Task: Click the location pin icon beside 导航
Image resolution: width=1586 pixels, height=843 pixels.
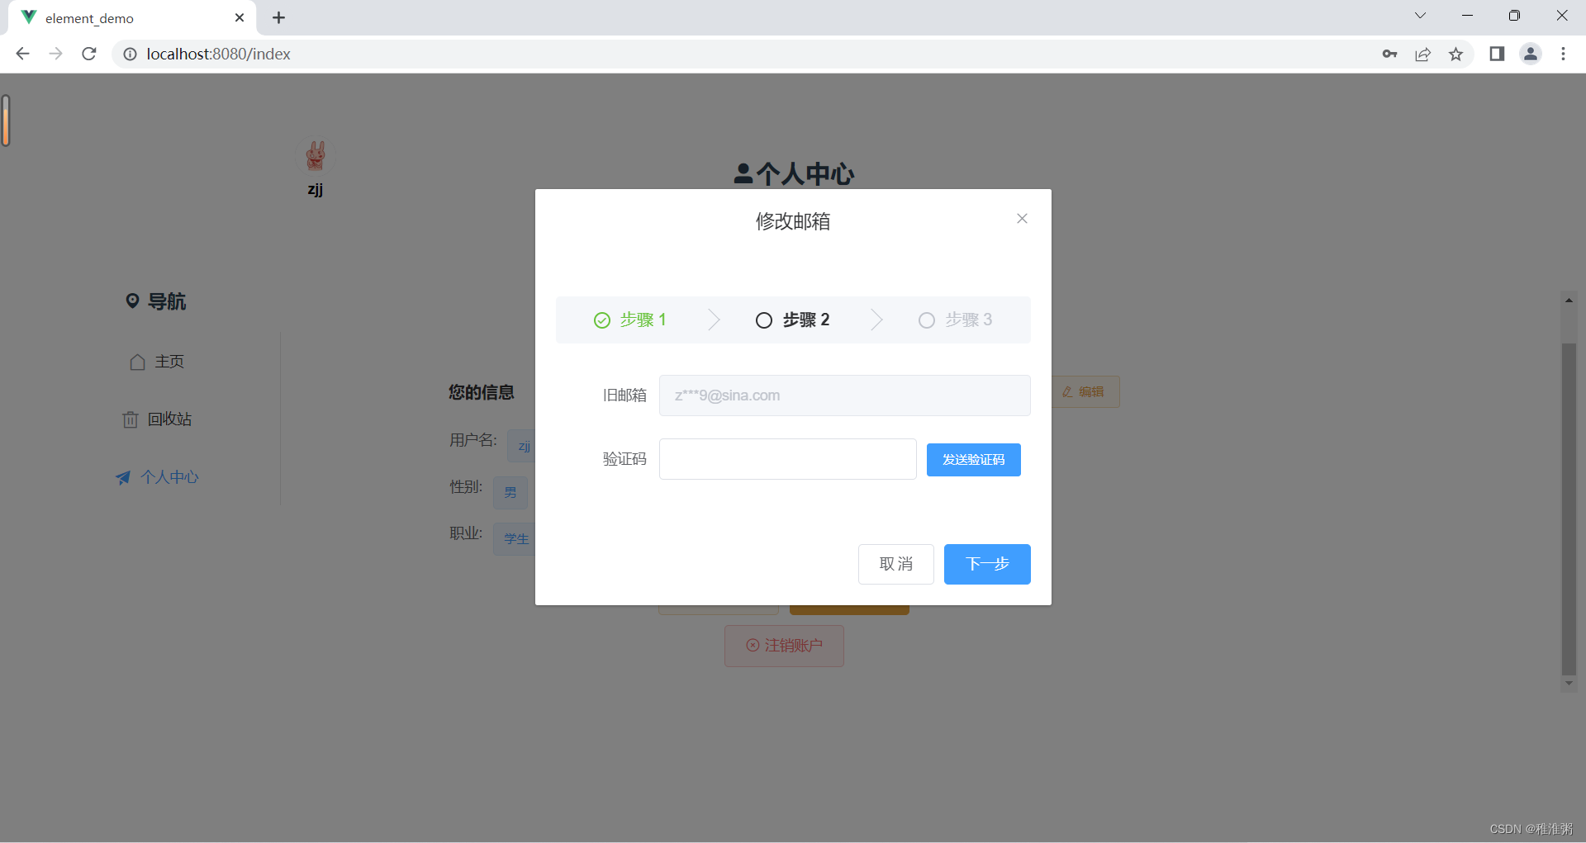Action: pos(134,301)
